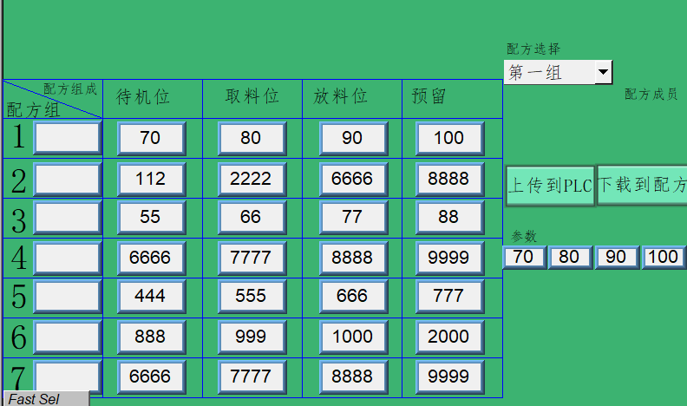Viewport: 687px width, 406px height.
Task: Click the 2000 field in row 6
Action: click(448, 337)
